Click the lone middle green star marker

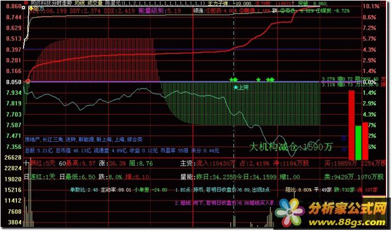pos(258,80)
